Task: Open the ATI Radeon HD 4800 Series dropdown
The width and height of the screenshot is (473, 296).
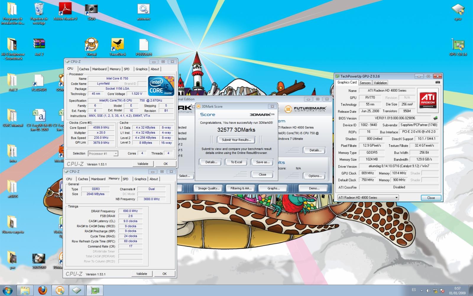Action: 368,197
